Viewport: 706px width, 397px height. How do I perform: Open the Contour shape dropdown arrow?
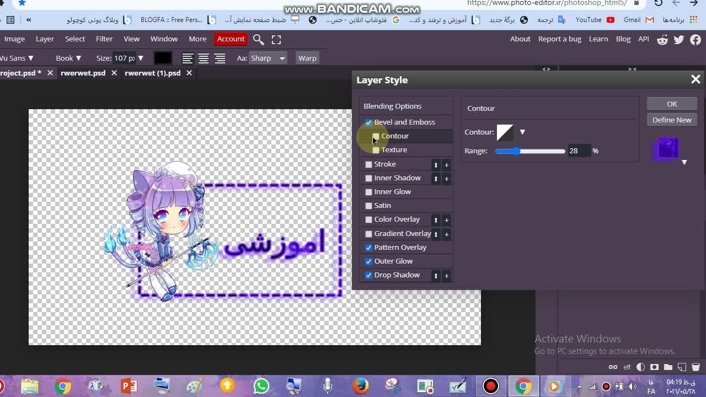[x=522, y=132]
